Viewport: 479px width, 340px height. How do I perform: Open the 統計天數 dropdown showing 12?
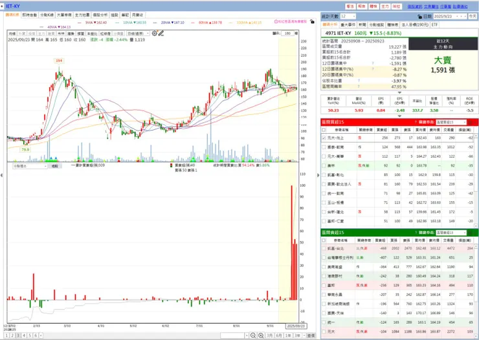tap(348, 16)
